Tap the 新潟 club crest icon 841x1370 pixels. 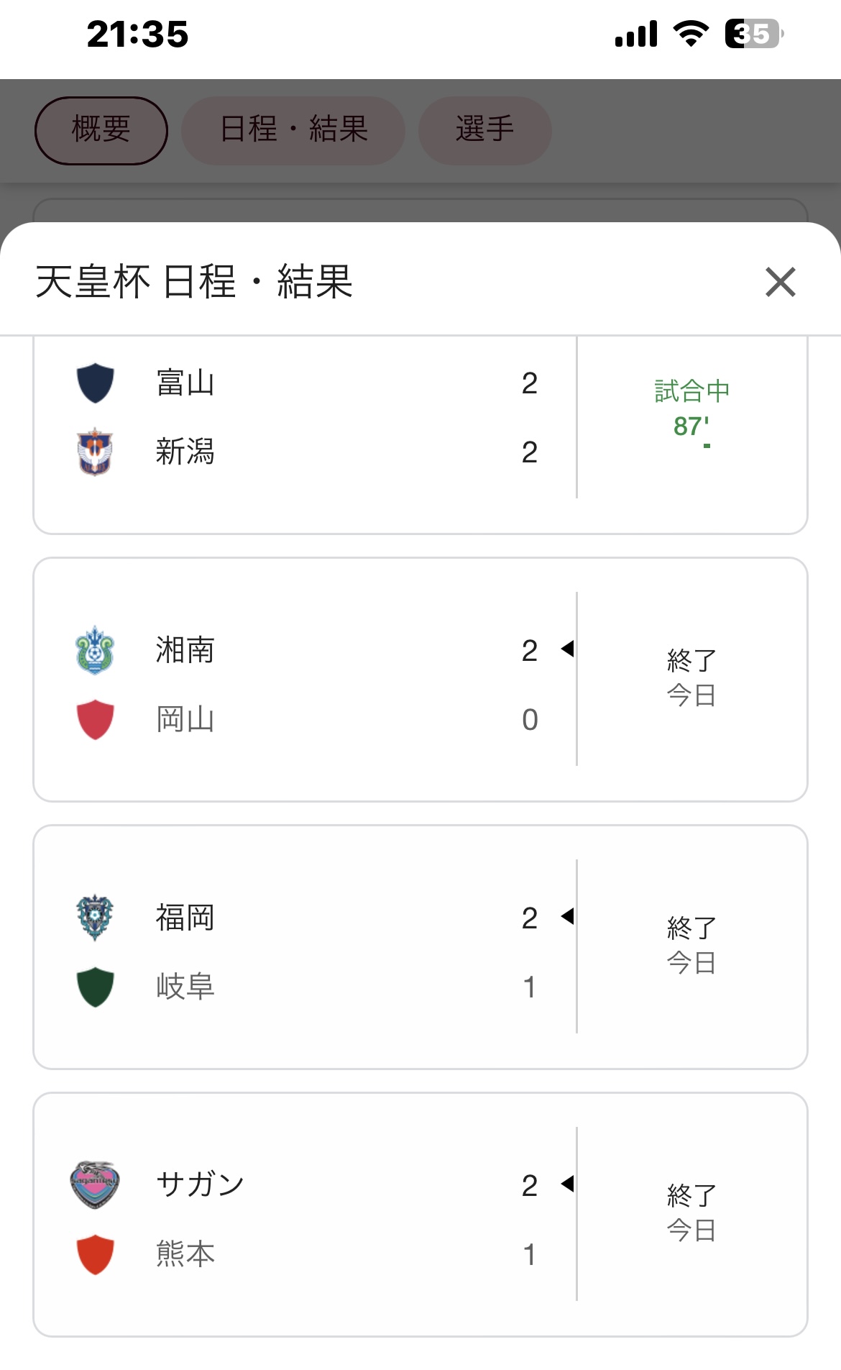(96, 452)
